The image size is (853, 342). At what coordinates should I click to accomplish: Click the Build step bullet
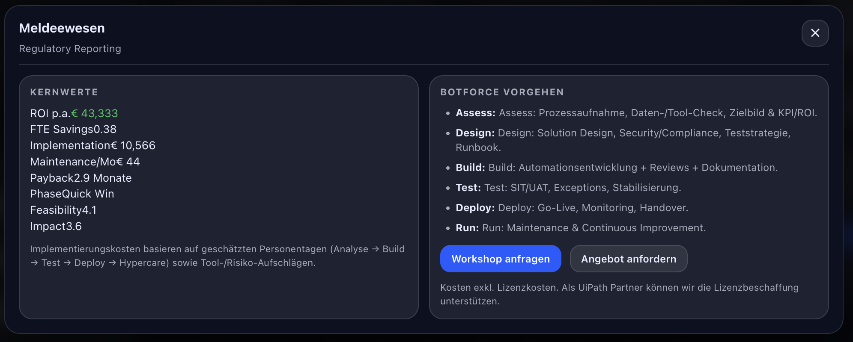pyautogui.click(x=616, y=168)
